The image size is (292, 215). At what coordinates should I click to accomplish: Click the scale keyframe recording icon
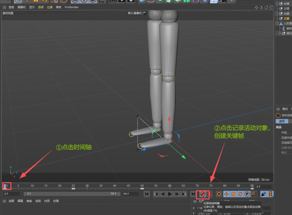click(233, 194)
